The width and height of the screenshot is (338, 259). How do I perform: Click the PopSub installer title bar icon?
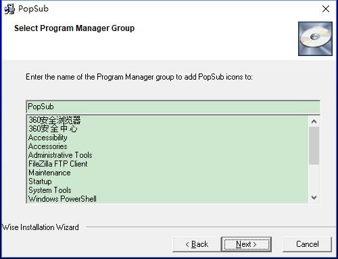click(x=9, y=9)
